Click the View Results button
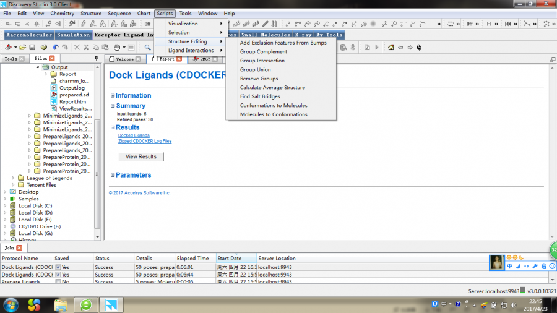 [x=140, y=156]
